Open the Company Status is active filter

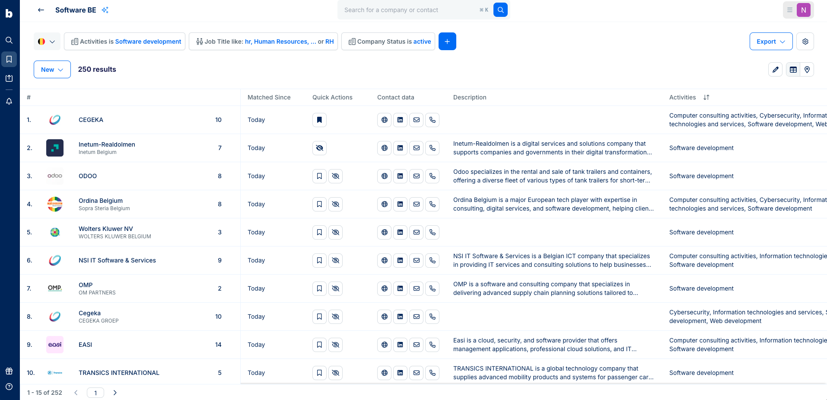388,42
